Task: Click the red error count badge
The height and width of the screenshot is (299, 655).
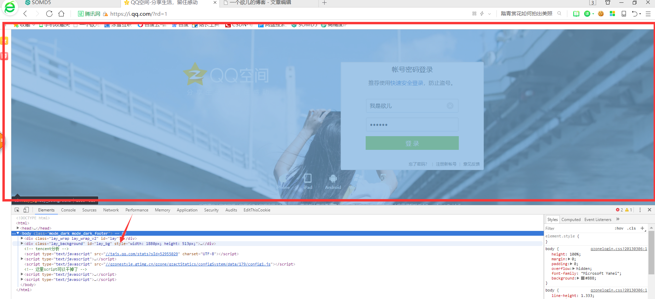Action: 619,210
